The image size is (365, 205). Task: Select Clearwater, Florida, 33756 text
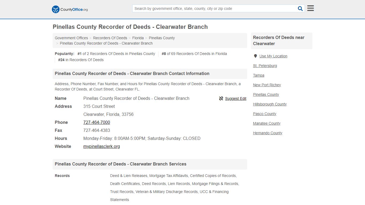108,114
